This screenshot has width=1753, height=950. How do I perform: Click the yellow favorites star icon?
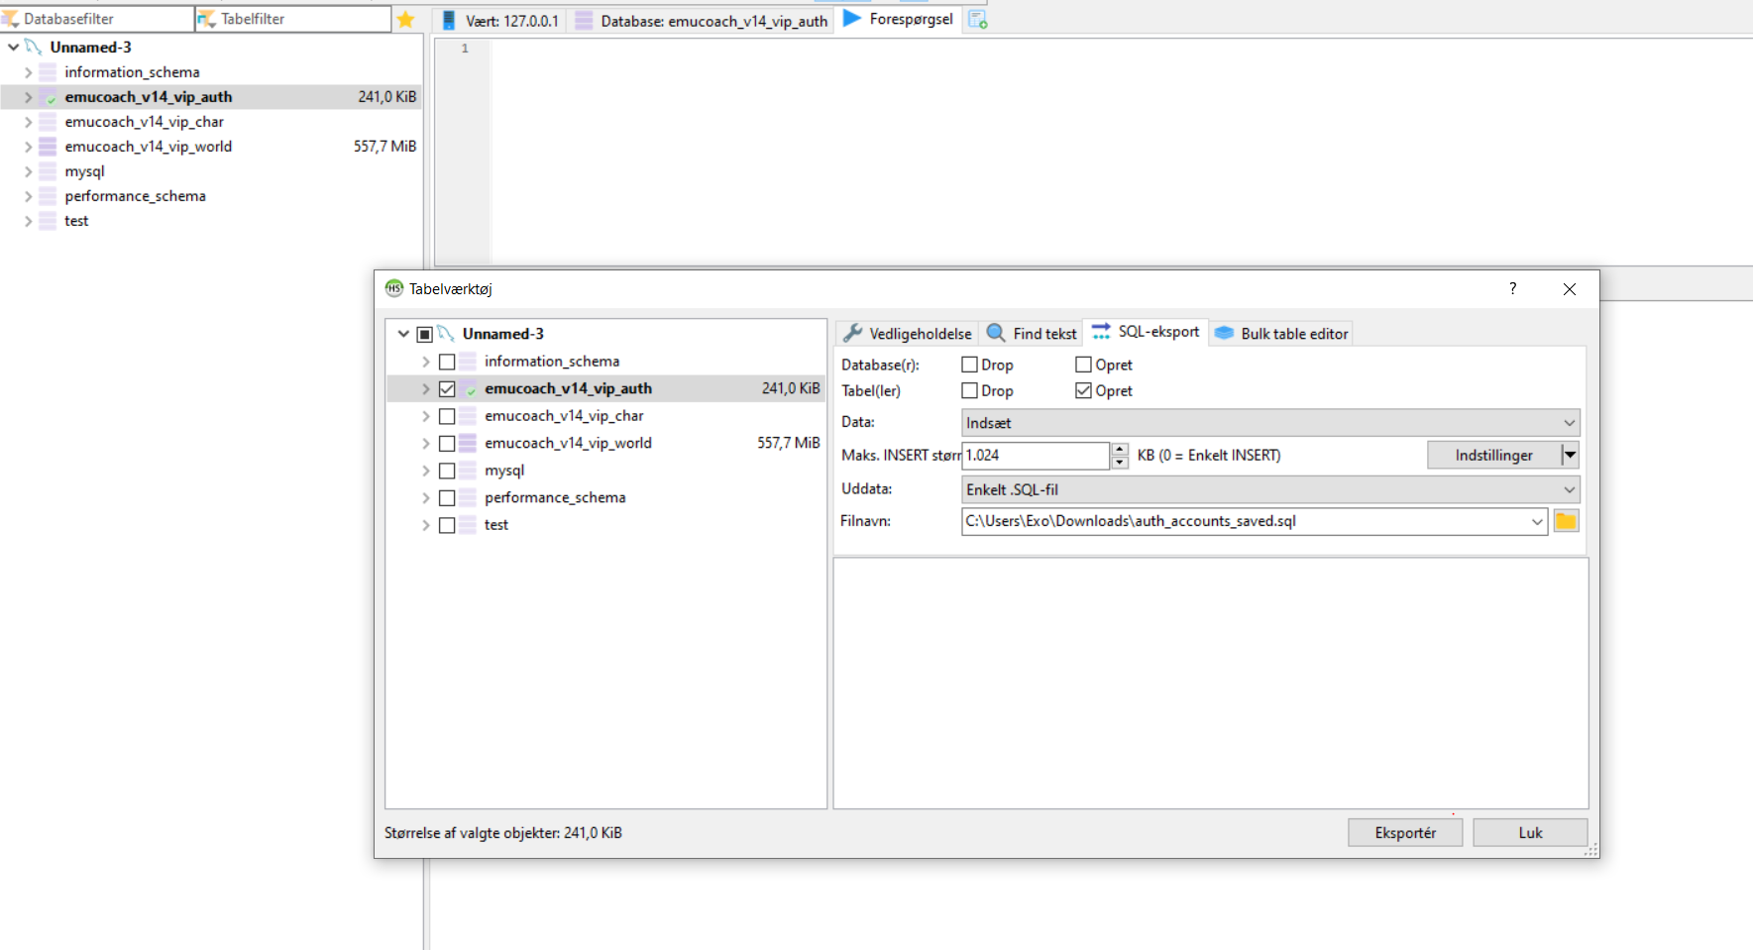pos(405,19)
